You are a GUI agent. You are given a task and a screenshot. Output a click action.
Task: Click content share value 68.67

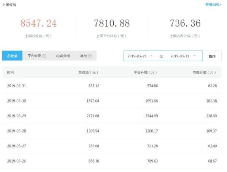click(x=213, y=161)
